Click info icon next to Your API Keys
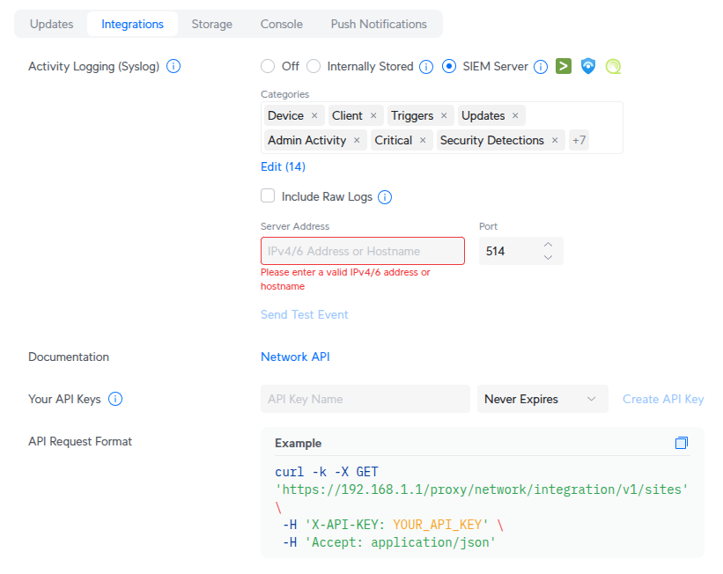723x574 pixels. click(x=115, y=399)
